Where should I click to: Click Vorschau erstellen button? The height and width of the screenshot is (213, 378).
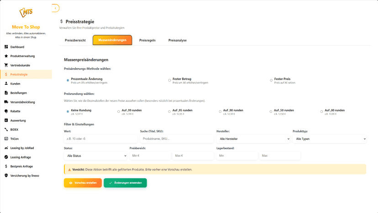point(83,183)
